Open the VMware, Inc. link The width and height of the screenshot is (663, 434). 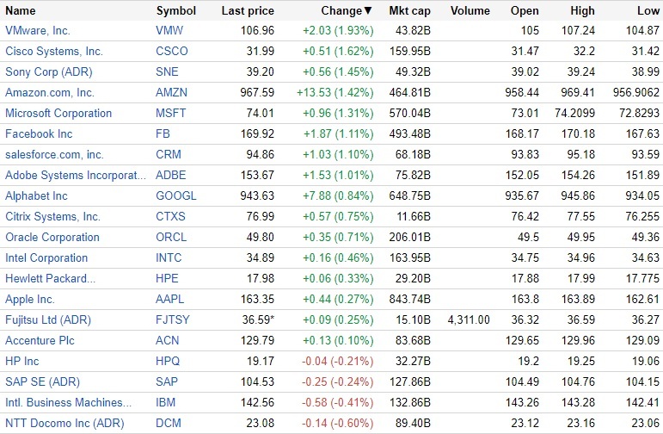(40, 31)
